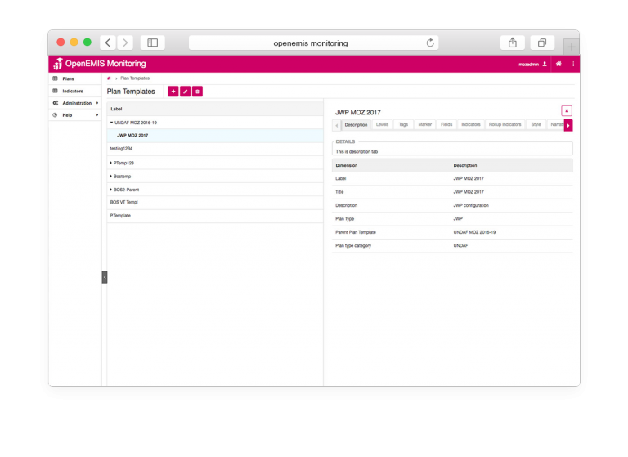Expand the BOS2-Parent tree node
Screen dimensions: 628x457
coord(112,189)
